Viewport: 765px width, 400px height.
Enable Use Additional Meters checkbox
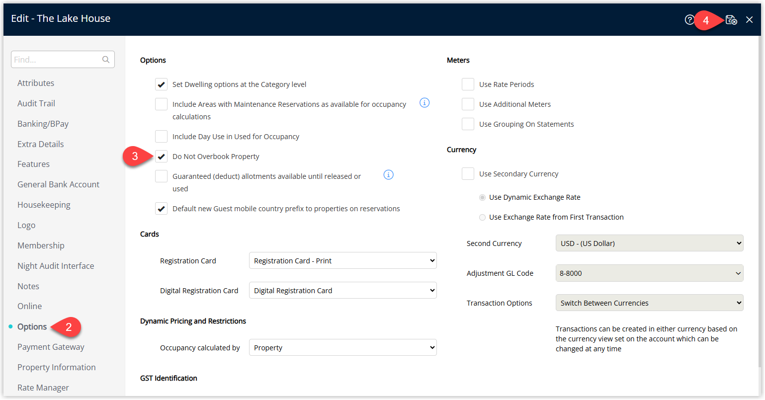coord(468,104)
